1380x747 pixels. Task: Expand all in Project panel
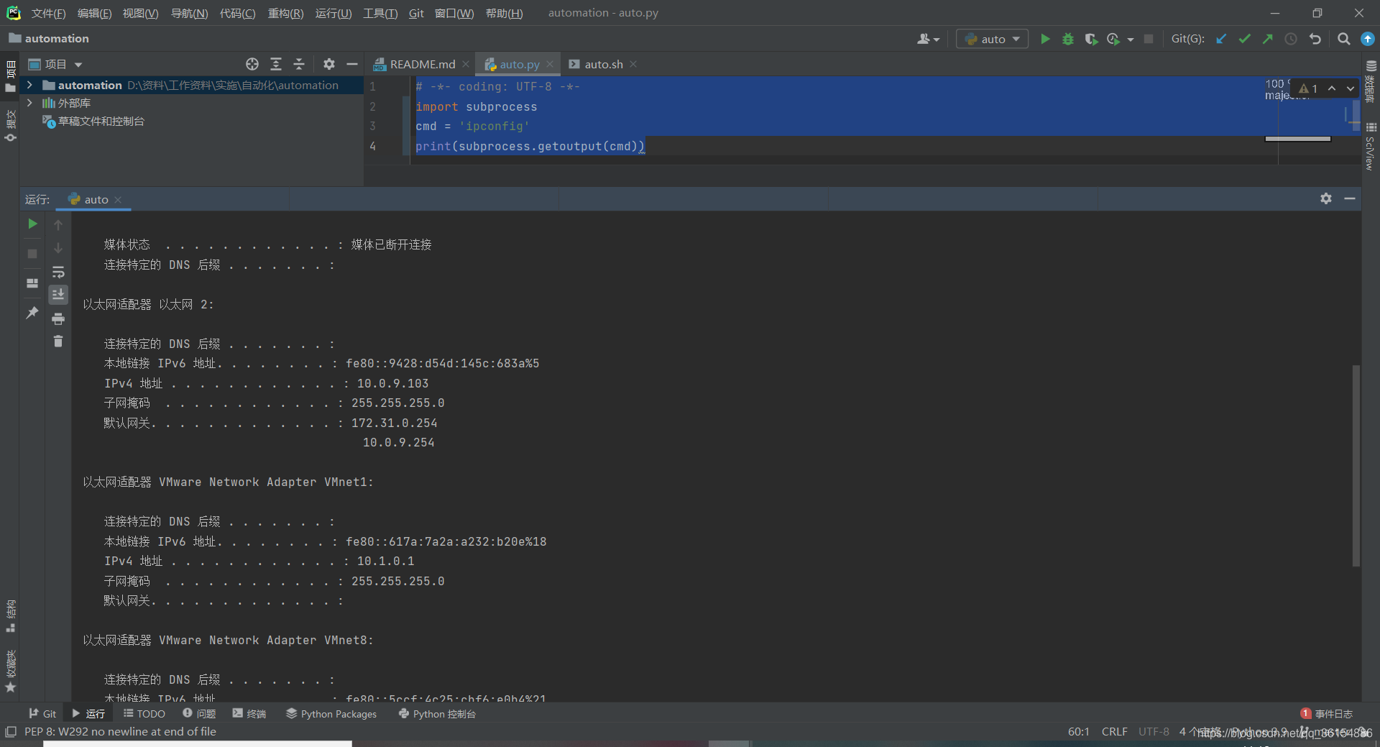click(x=276, y=64)
